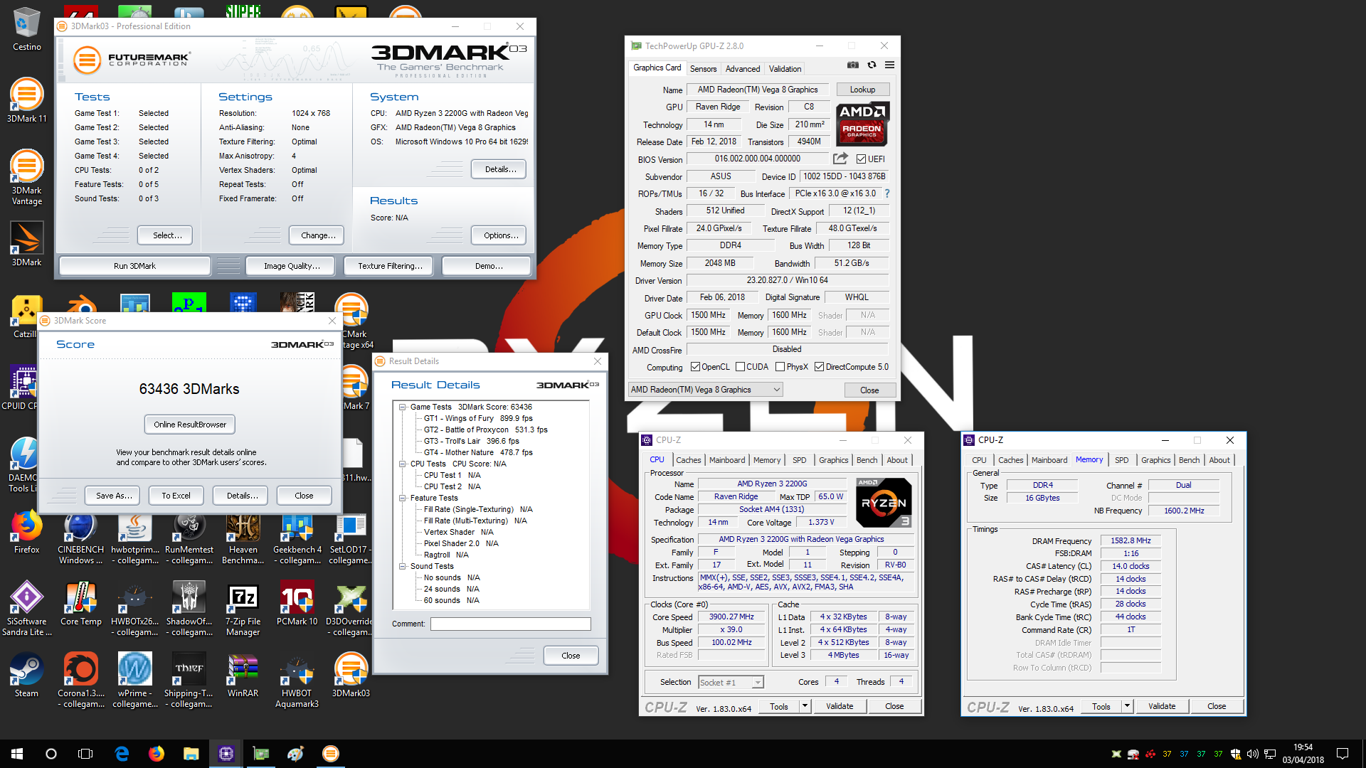
Task: Open the notification center icon
Action: (x=1343, y=754)
